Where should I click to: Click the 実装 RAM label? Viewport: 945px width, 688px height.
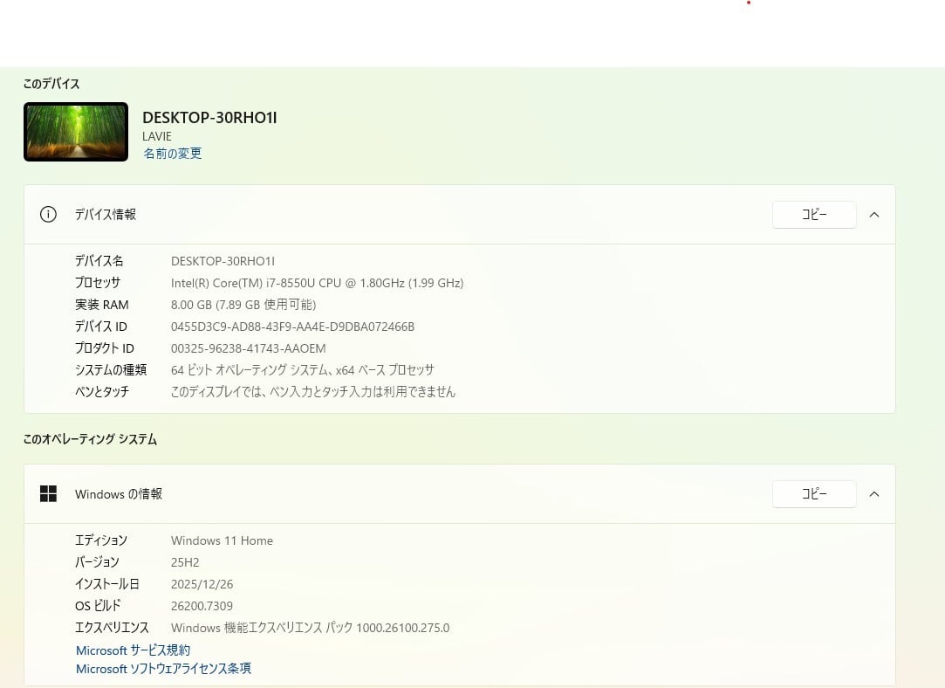102,305
